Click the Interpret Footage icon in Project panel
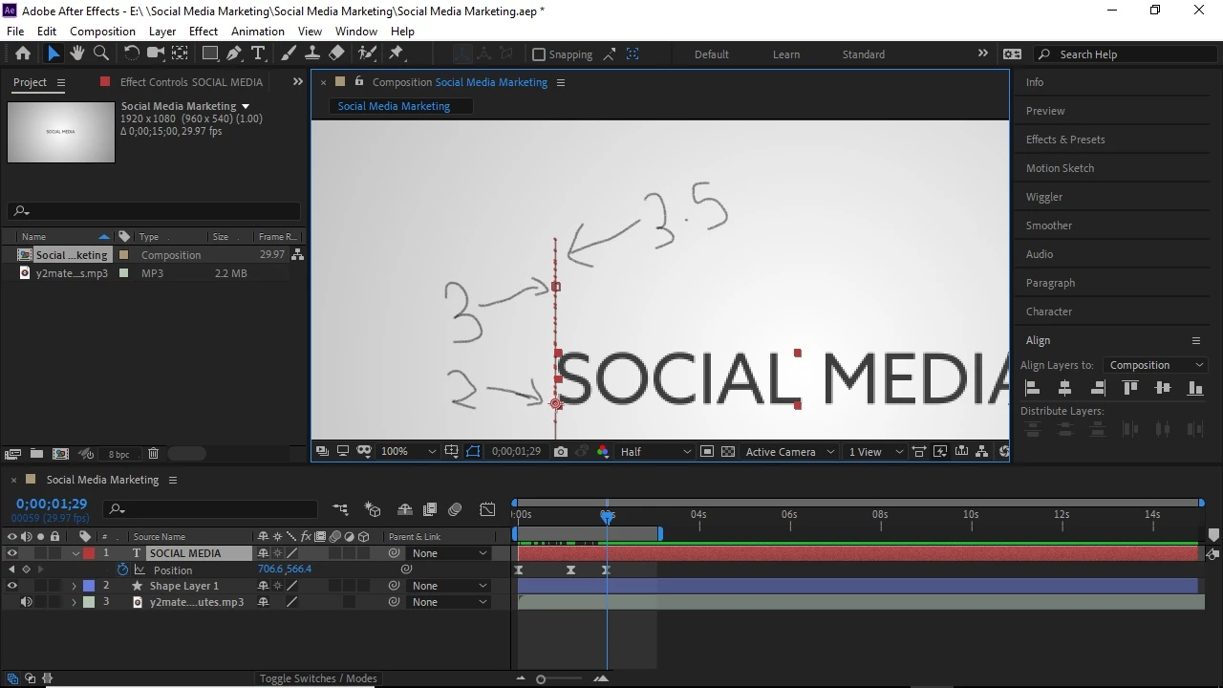The width and height of the screenshot is (1223, 688). [x=12, y=454]
